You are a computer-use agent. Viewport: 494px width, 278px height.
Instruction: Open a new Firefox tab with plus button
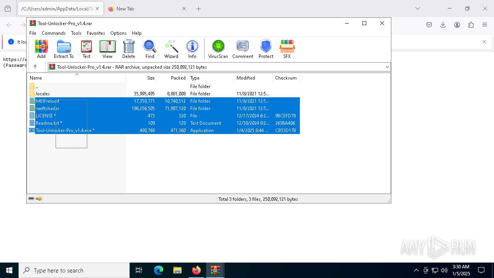tap(199, 8)
